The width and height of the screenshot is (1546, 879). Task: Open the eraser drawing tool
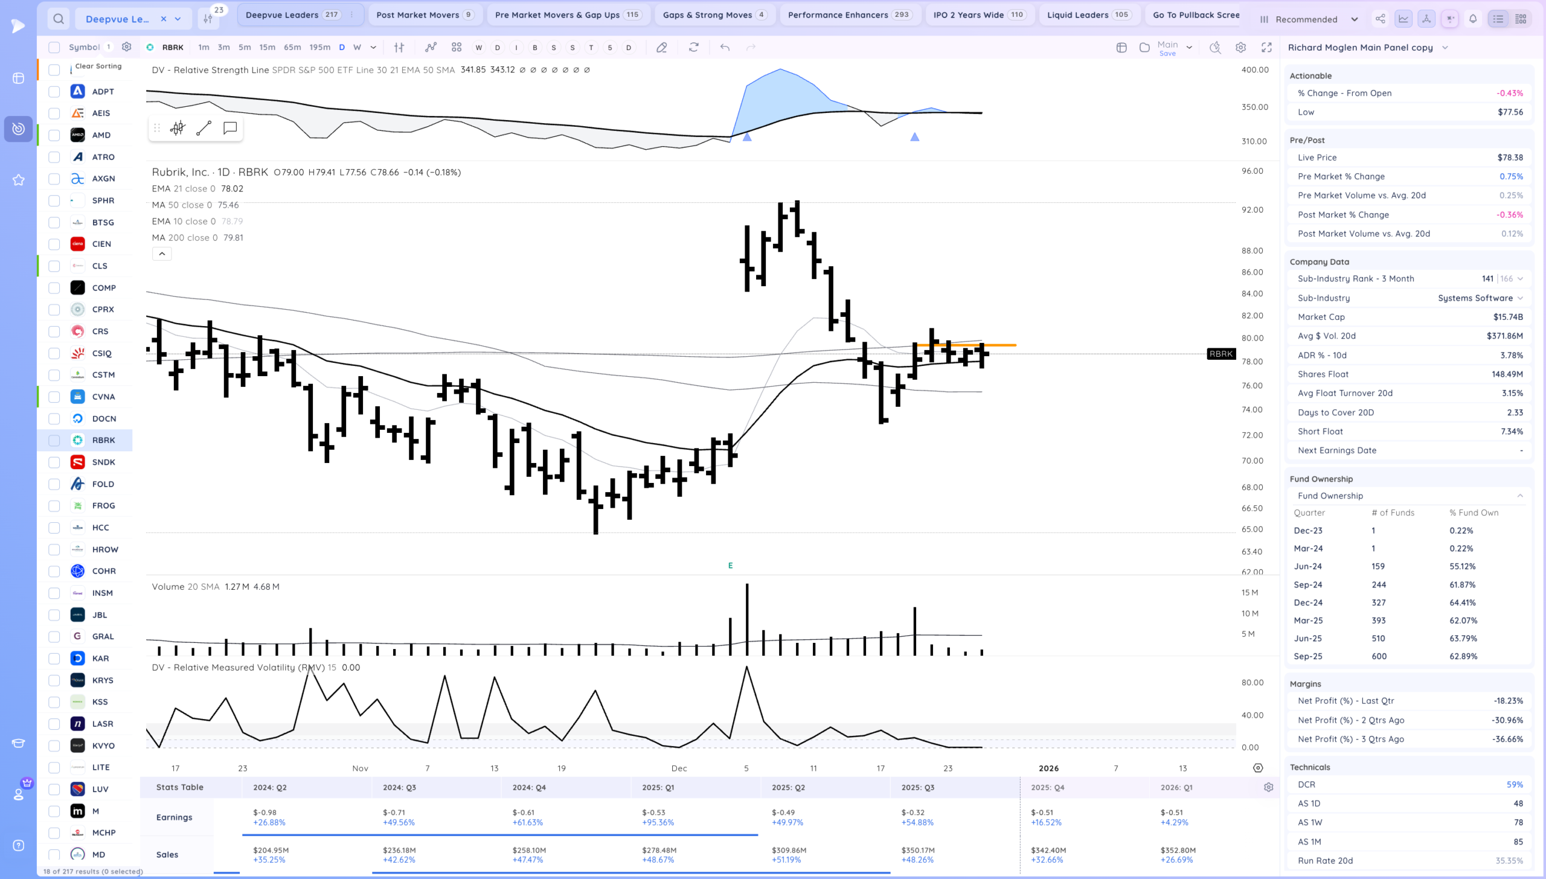click(x=662, y=47)
